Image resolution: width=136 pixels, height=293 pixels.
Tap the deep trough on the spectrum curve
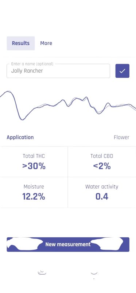(22, 119)
